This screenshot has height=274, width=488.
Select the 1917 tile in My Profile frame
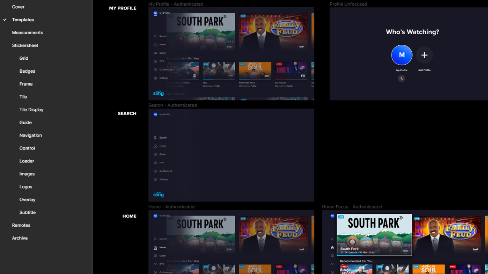[219, 71]
